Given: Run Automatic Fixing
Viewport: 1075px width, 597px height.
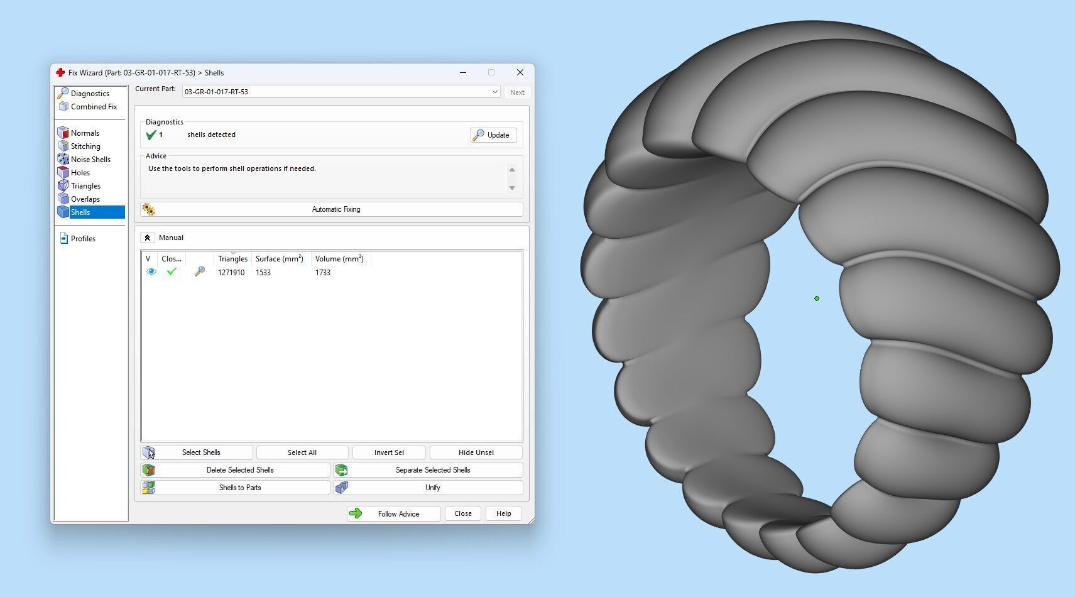Looking at the screenshot, I should (x=332, y=209).
